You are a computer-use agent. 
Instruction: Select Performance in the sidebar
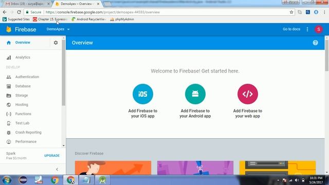point(26,142)
